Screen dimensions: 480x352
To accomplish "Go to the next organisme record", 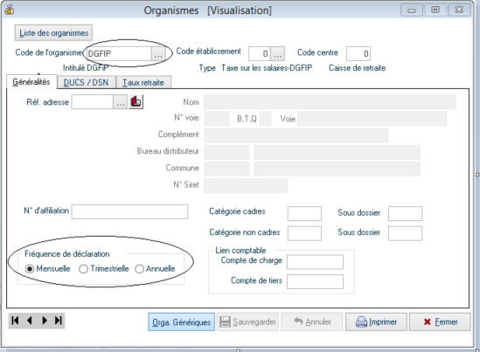I will click(45, 321).
